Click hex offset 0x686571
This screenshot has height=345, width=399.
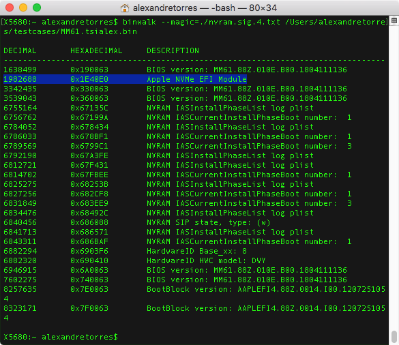coord(89,232)
